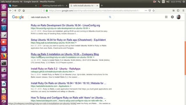The height and width of the screenshot is (105, 186).
Task: Open Install Ruby On Rails 16.04 / 18.04 result
Action: click(x=69, y=83)
